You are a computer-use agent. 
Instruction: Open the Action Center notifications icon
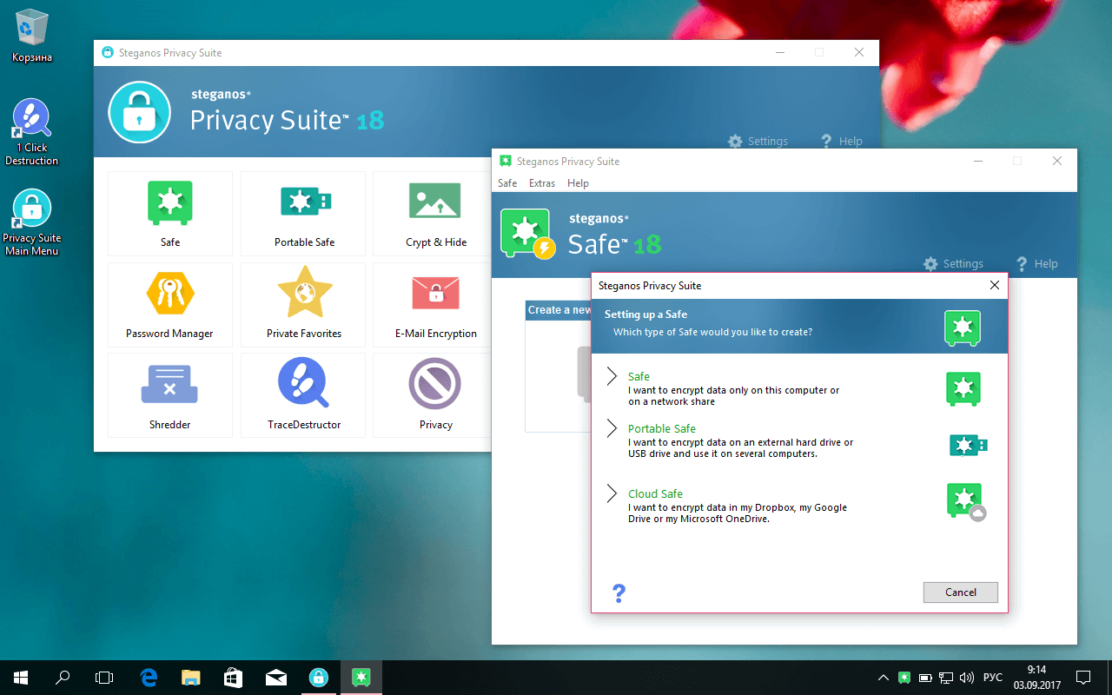(x=1083, y=678)
